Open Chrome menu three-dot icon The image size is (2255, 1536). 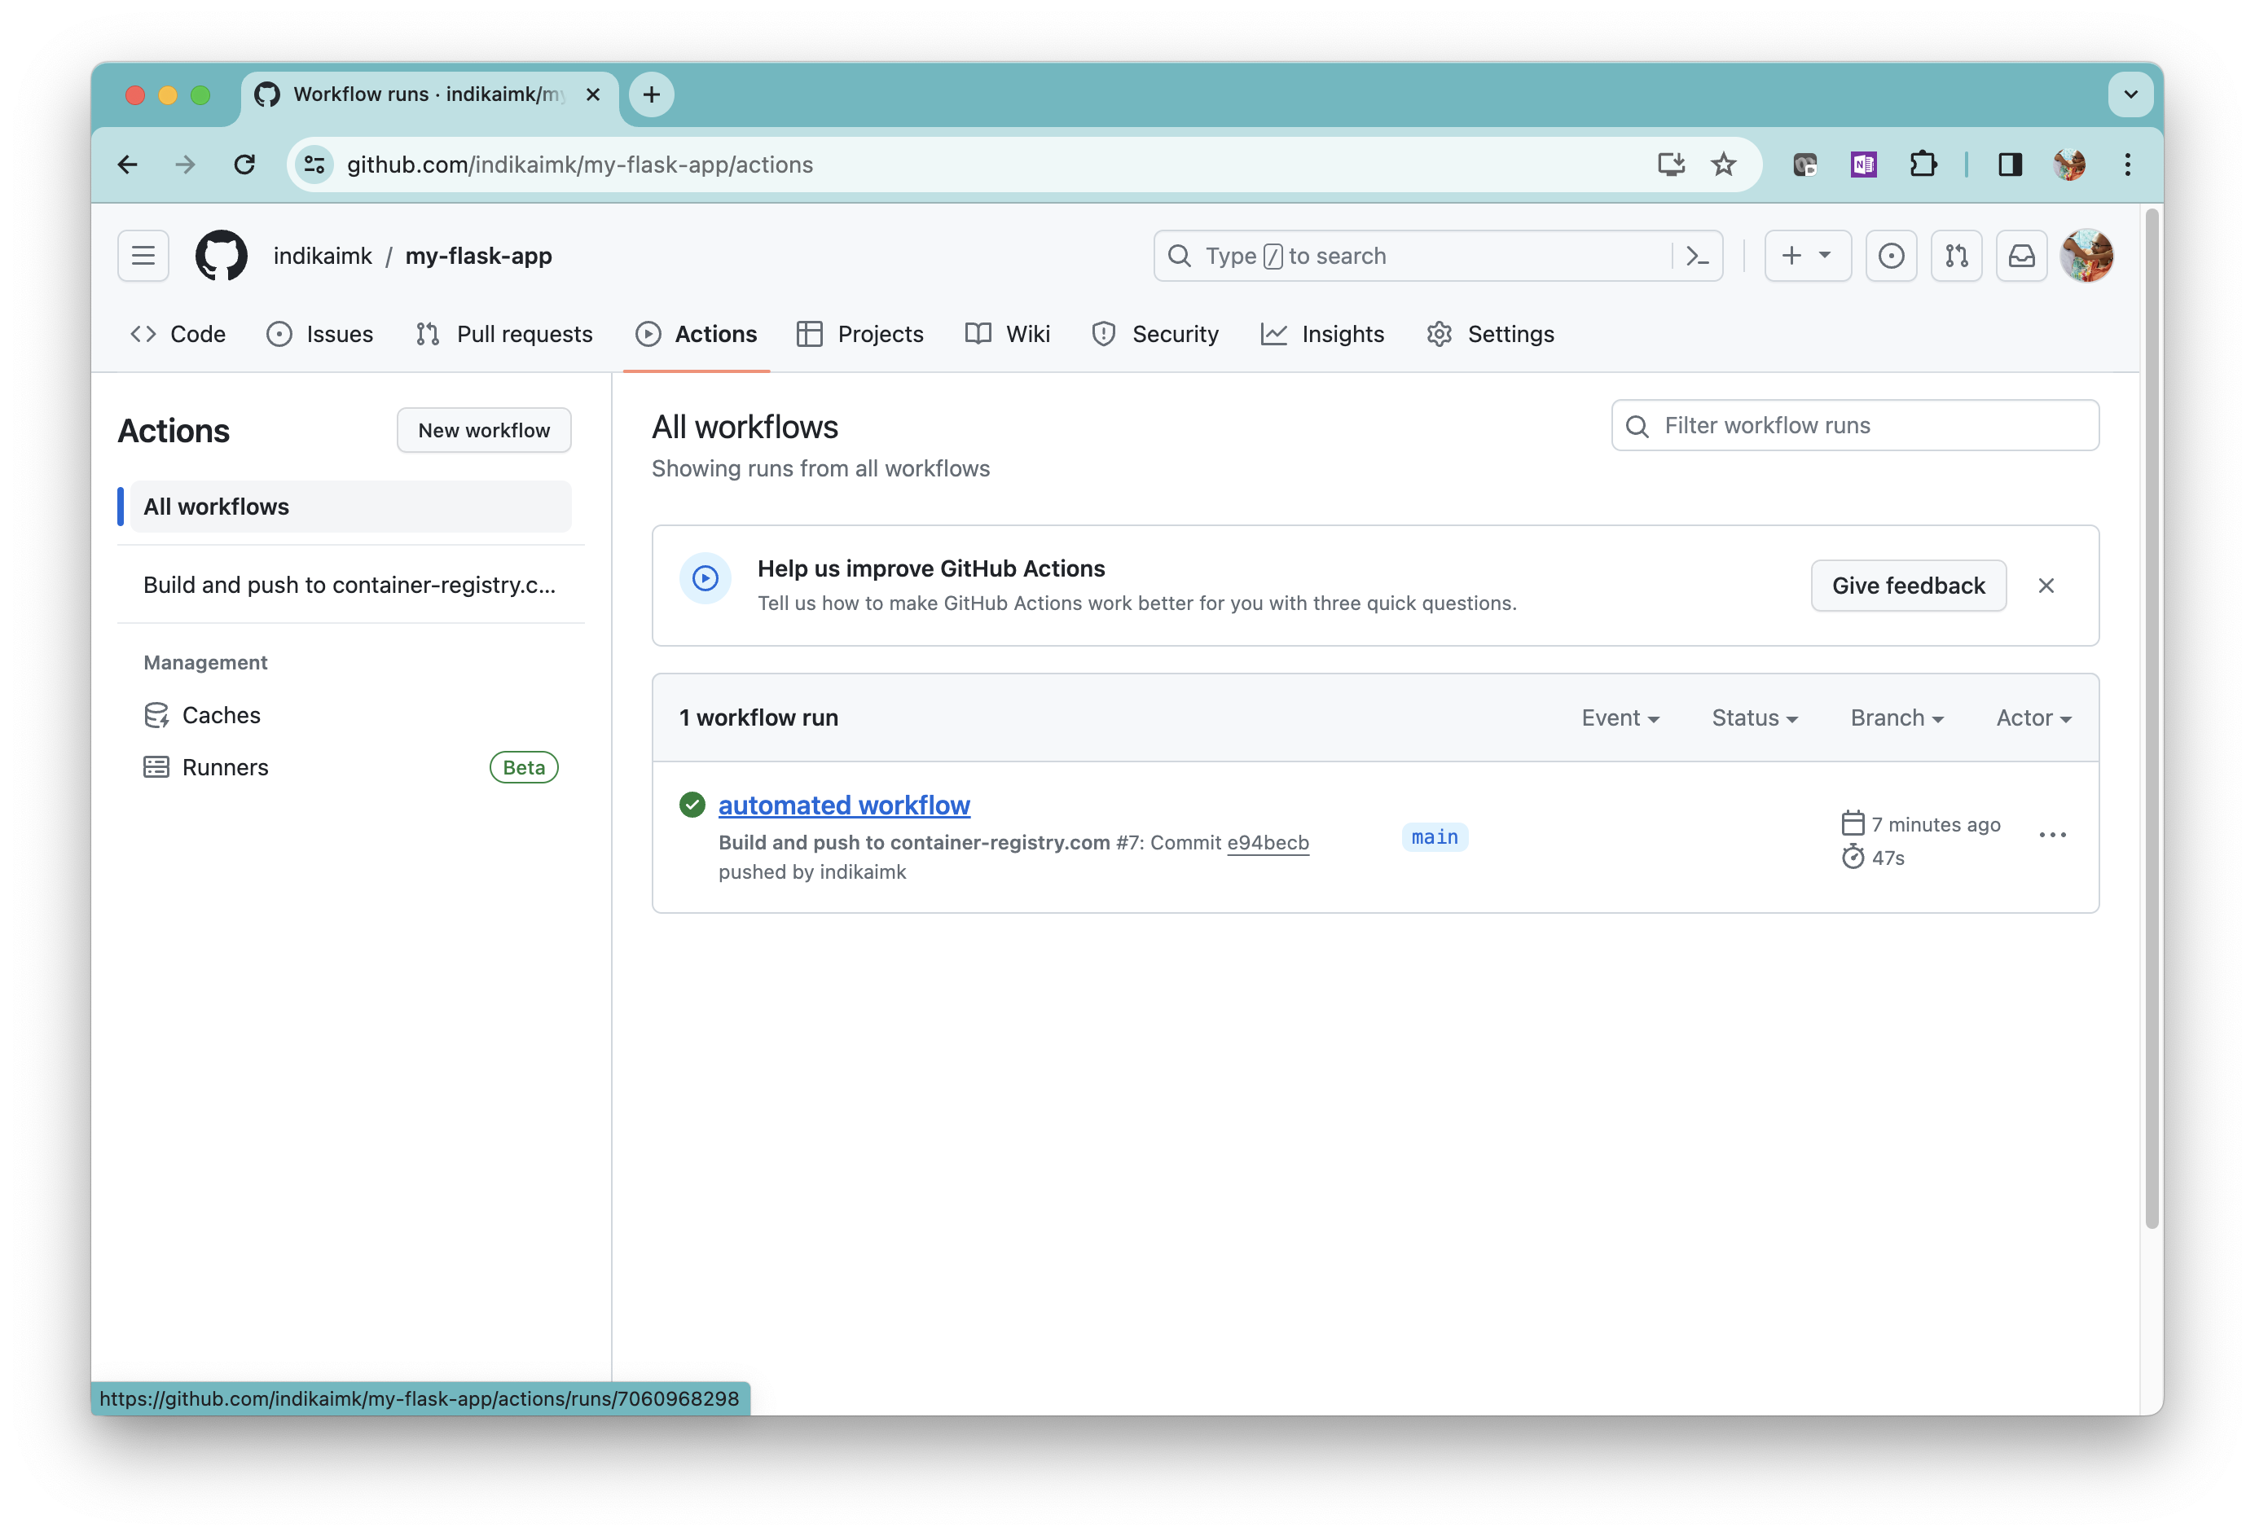pos(2127,165)
